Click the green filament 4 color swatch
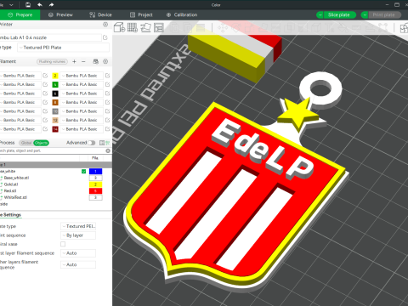 click(55, 84)
